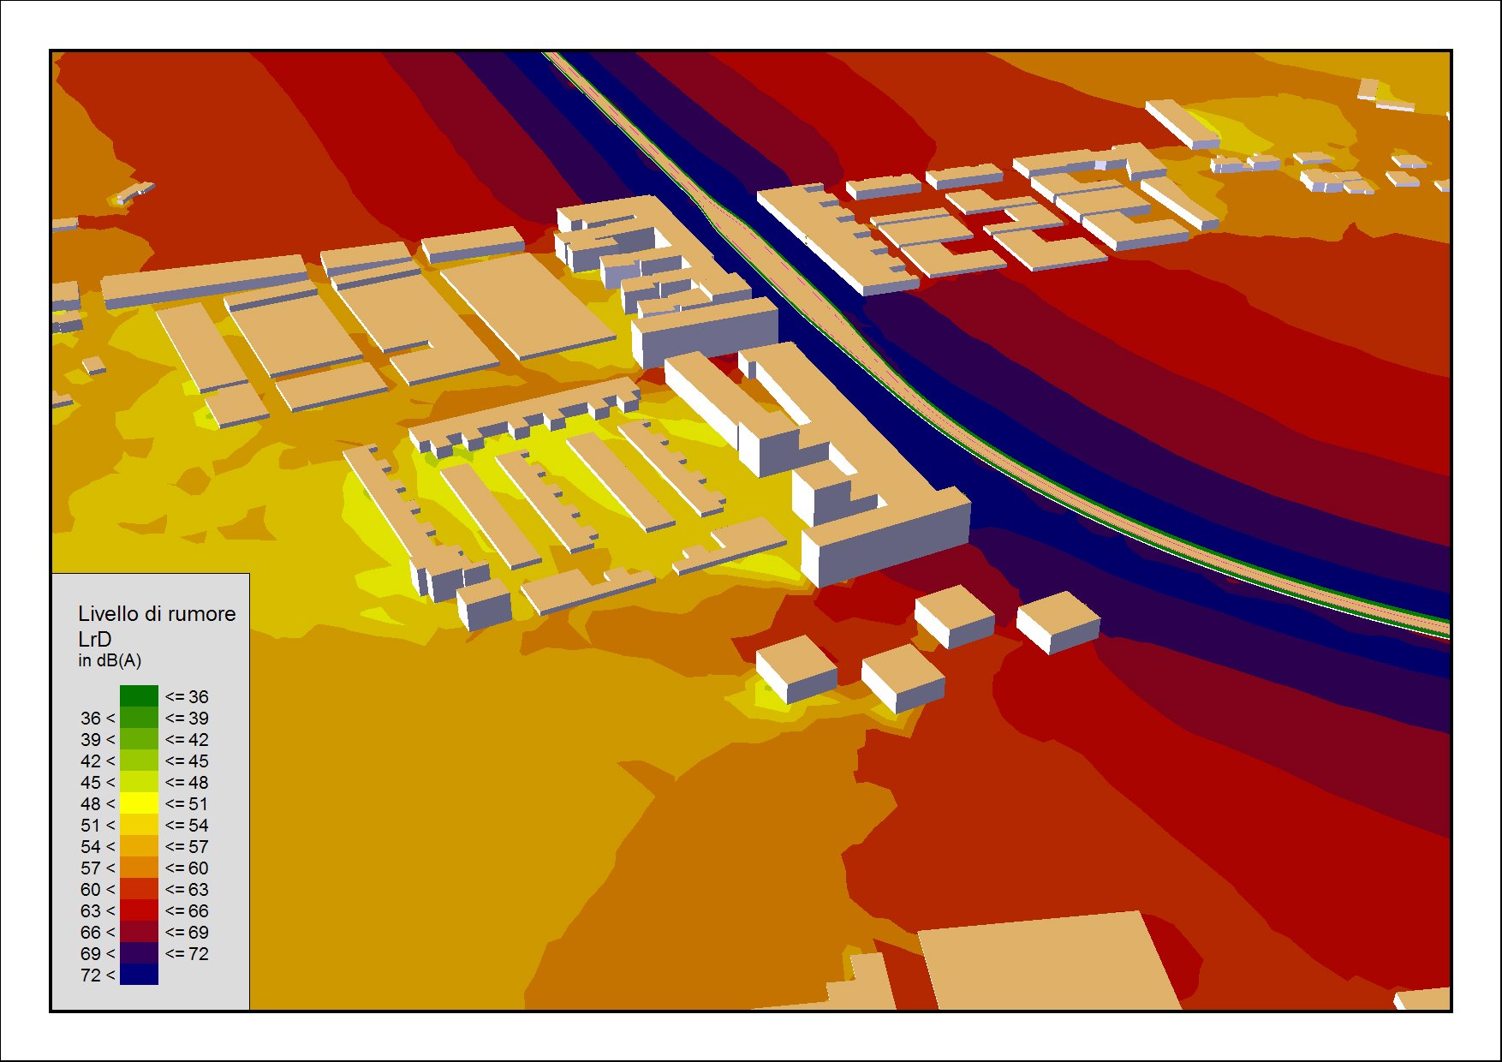Pick the 54 to 57 dB legend color
The image size is (1502, 1062).
click(139, 845)
